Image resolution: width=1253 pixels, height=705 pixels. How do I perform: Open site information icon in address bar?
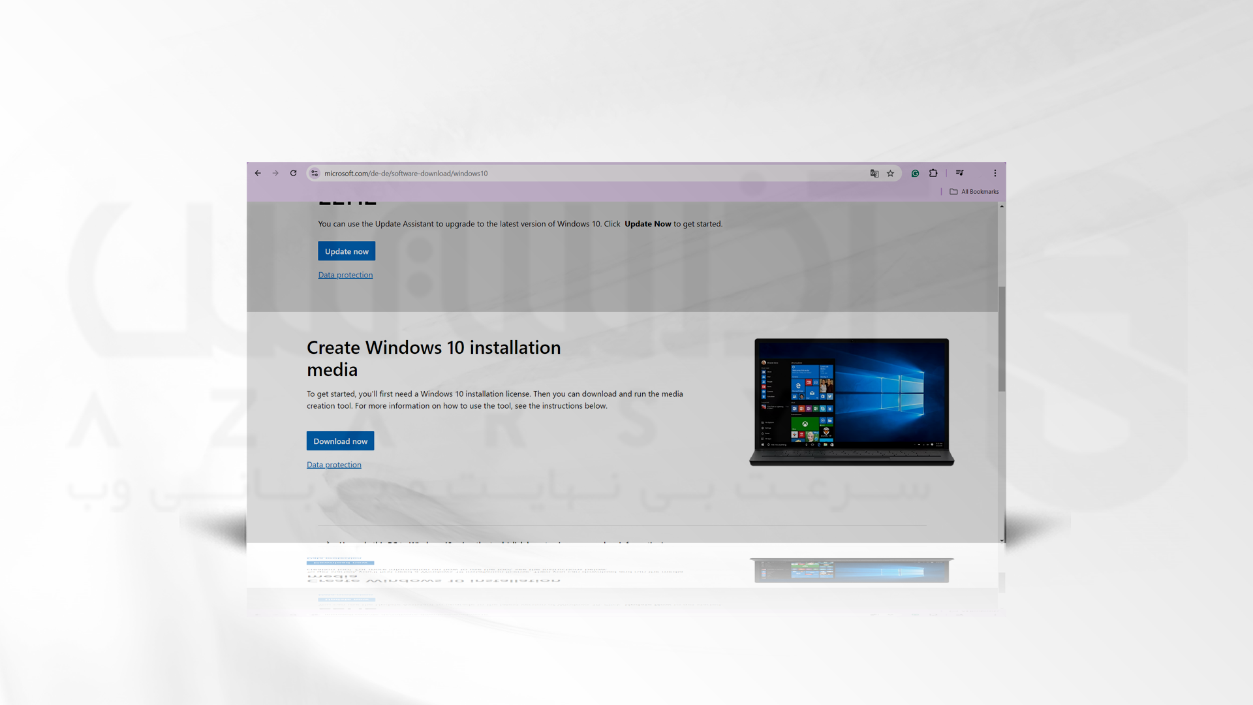pos(315,173)
